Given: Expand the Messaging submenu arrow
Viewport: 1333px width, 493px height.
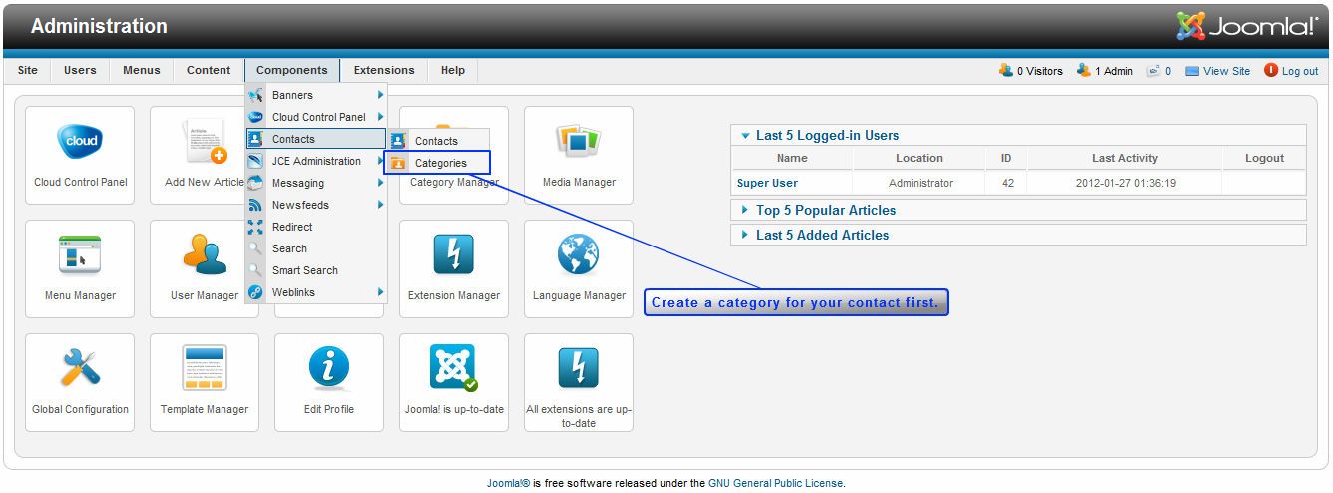Looking at the screenshot, I should (x=380, y=183).
